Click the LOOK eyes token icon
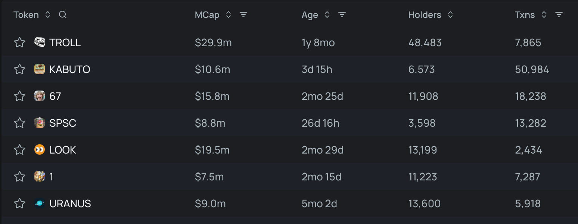Image resolution: width=578 pixels, height=224 pixels. point(40,150)
